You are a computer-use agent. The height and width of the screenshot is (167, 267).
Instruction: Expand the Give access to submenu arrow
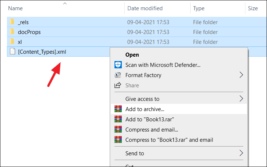coord(241,99)
